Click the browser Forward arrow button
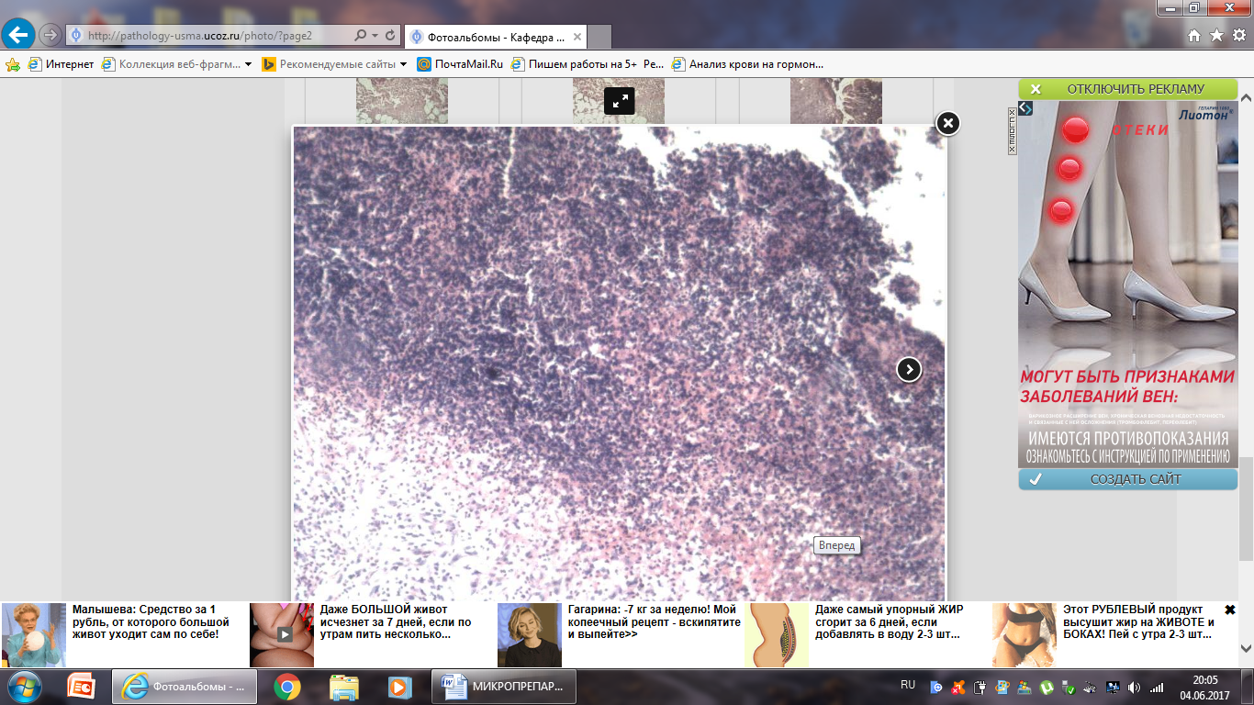Screen dimensions: 1254x705 50,36
